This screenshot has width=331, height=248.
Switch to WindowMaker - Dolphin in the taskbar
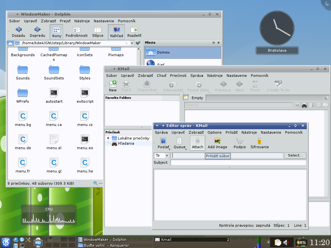115,240
